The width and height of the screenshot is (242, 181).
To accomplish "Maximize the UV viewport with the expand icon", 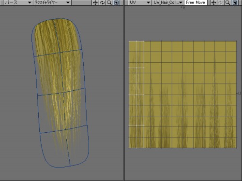I will pyautogui.click(x=235, y=2).
